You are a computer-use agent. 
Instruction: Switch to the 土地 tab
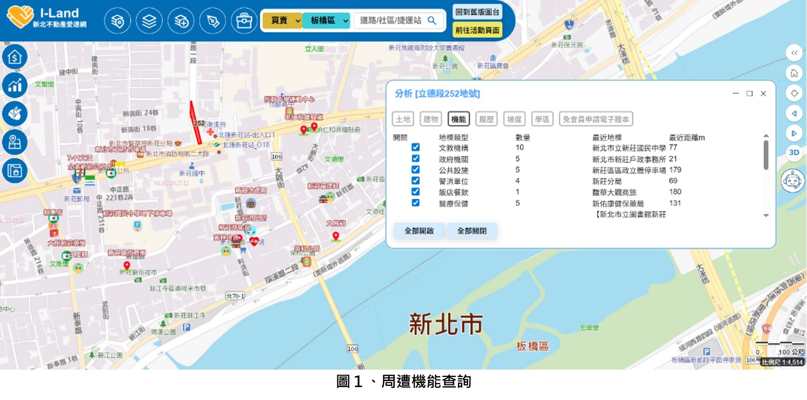click(x=403, y=119)
